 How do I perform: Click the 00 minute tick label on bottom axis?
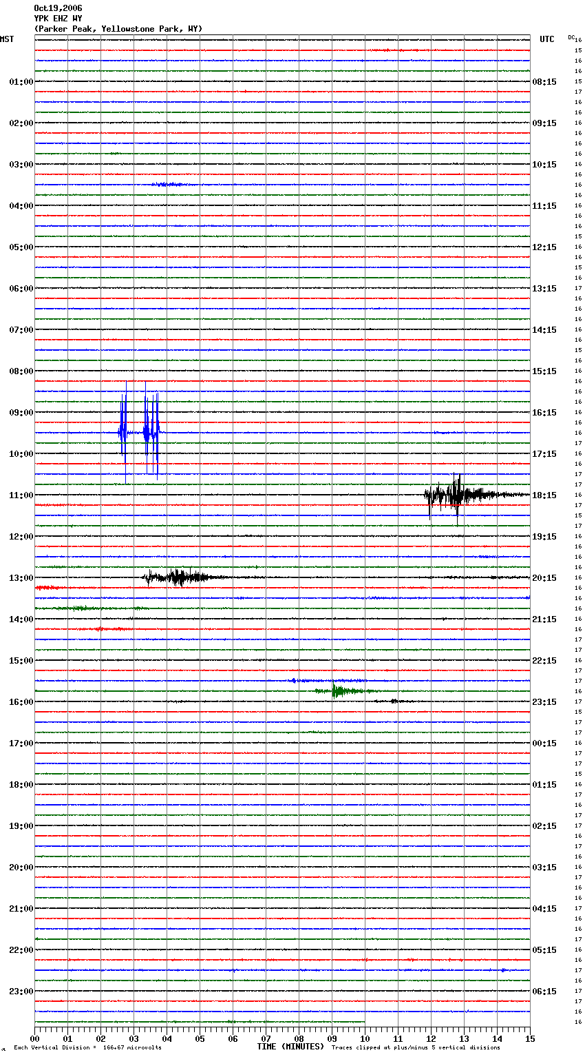tap(34, 1038)
